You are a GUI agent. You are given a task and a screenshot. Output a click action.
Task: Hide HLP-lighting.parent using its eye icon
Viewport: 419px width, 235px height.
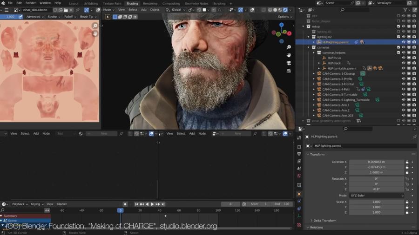coord(404,42)
